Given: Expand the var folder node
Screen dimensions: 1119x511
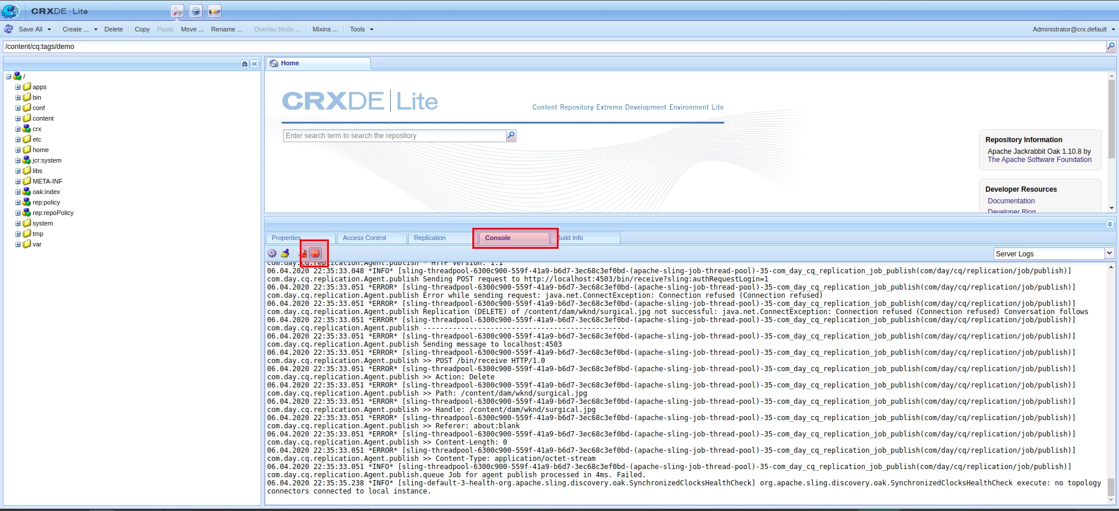Looking at the screenshot, I should 17,244.
